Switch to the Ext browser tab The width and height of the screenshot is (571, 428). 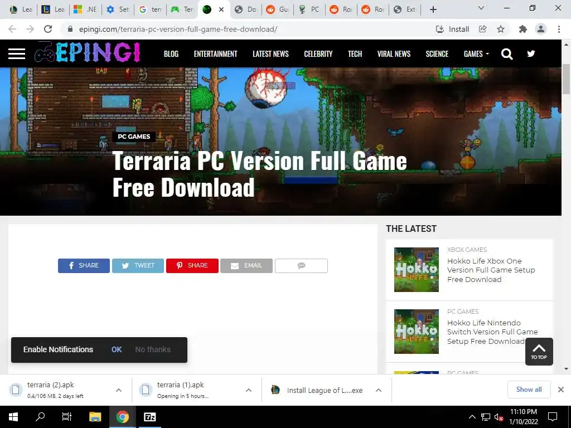[405, 9]
